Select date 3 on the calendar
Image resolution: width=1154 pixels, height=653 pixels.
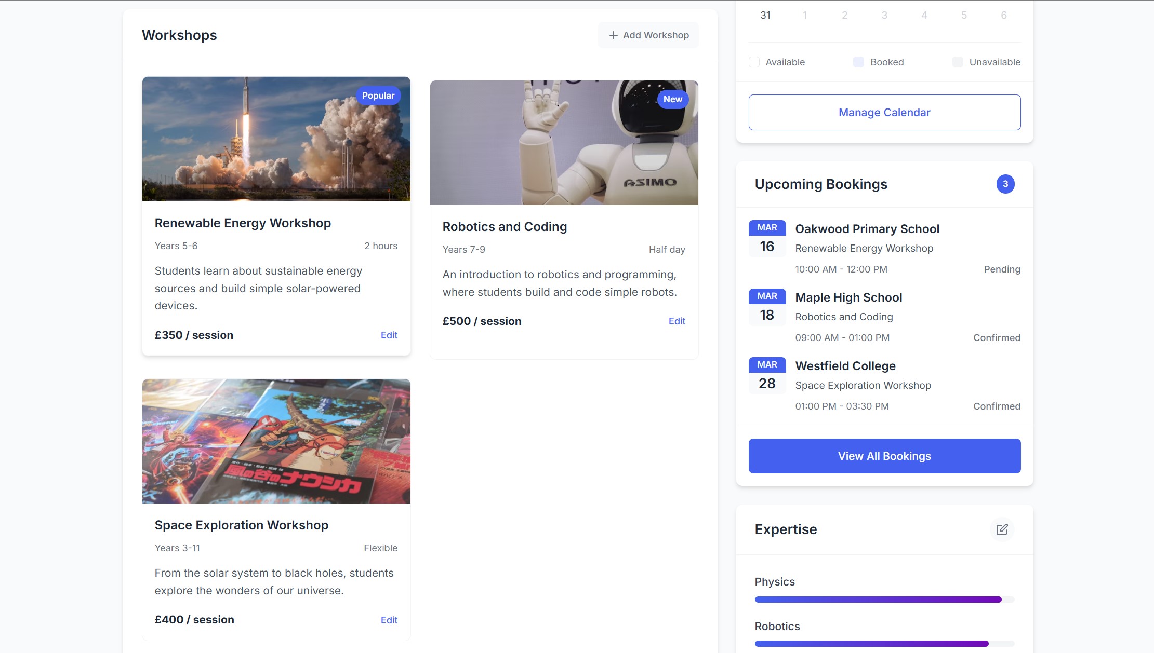pos(884,15)
